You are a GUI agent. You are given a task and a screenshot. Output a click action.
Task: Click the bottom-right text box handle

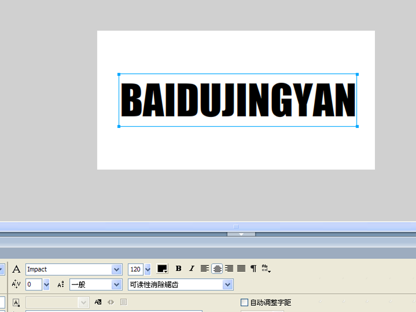coord(357,126)
